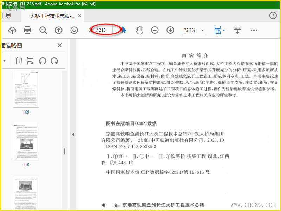Close the page thumbnails panel
This screenshot has height=211, width=281.
[x=60, y=45]
